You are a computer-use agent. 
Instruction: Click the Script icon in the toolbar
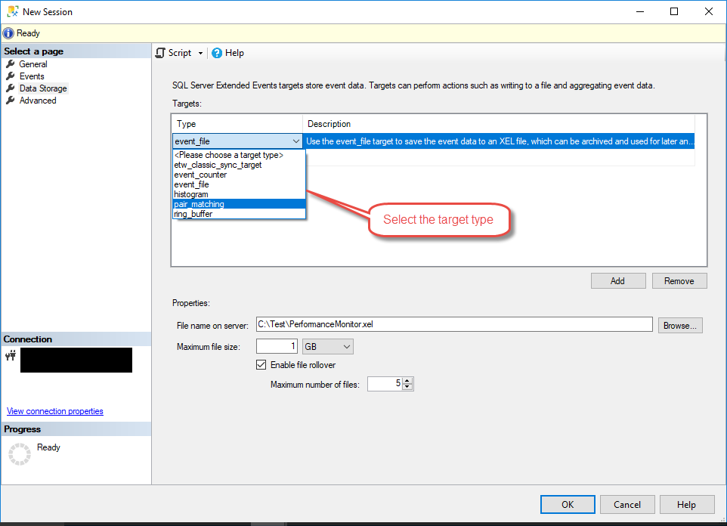[x=159, y=53]
